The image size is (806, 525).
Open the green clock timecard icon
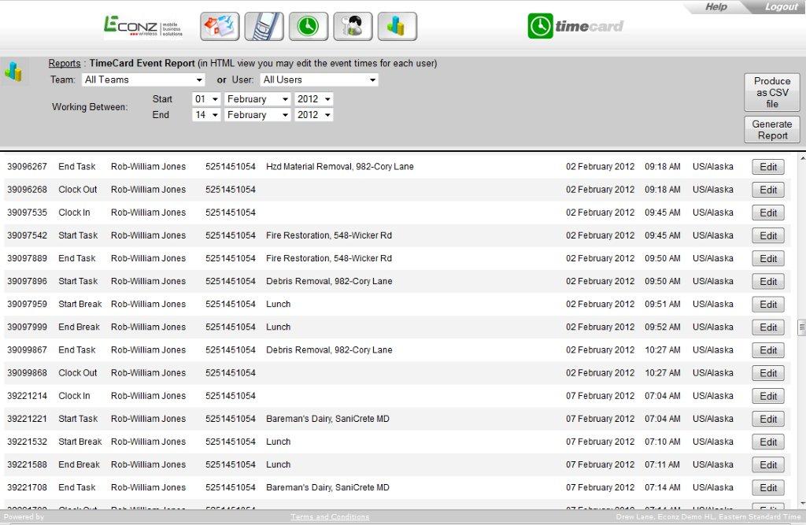tap(308, 25)
